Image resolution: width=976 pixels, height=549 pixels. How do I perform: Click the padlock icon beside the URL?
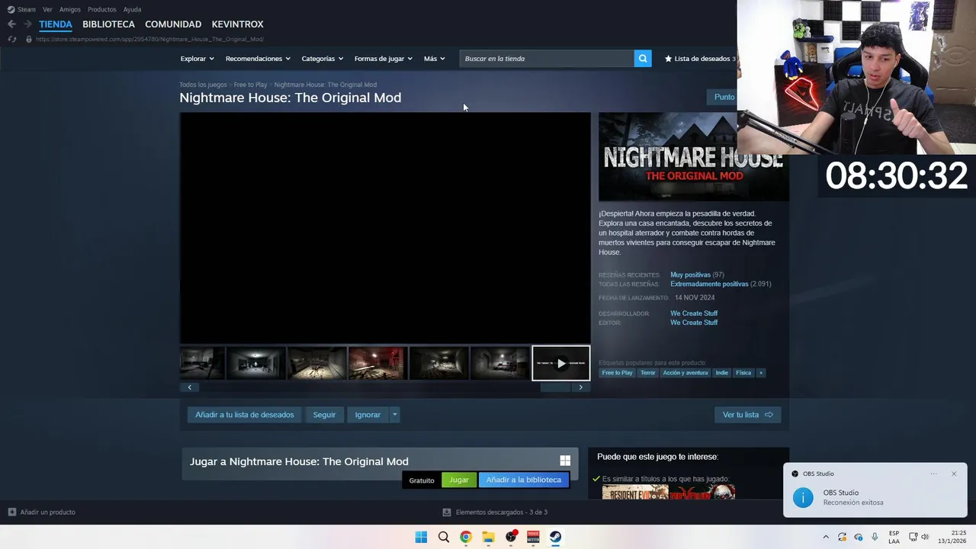[x=29, y=39]
